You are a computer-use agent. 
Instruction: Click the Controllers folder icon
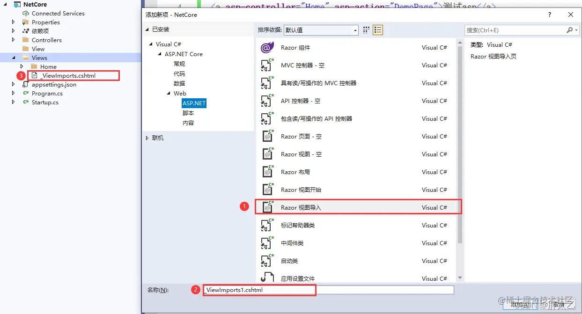(26, 40)
